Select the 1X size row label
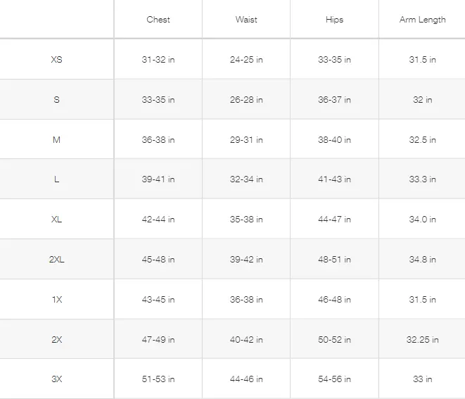Screen dimensions: 465x399 [57, 300]
